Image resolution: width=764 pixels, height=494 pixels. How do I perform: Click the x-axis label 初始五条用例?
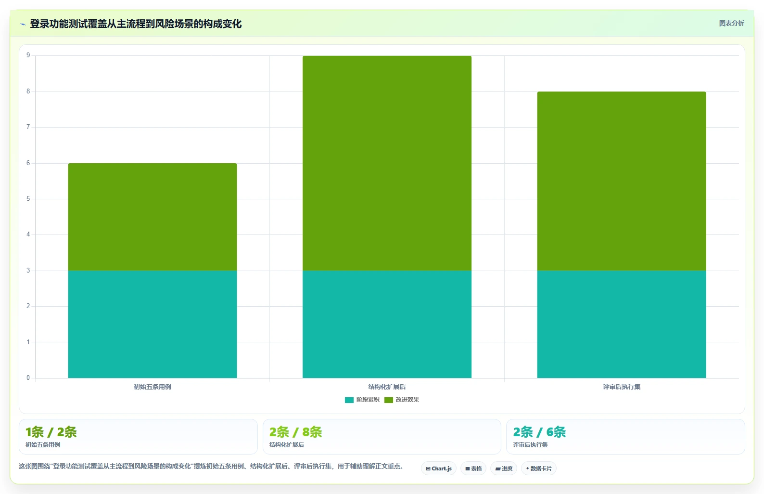(153, 387)
